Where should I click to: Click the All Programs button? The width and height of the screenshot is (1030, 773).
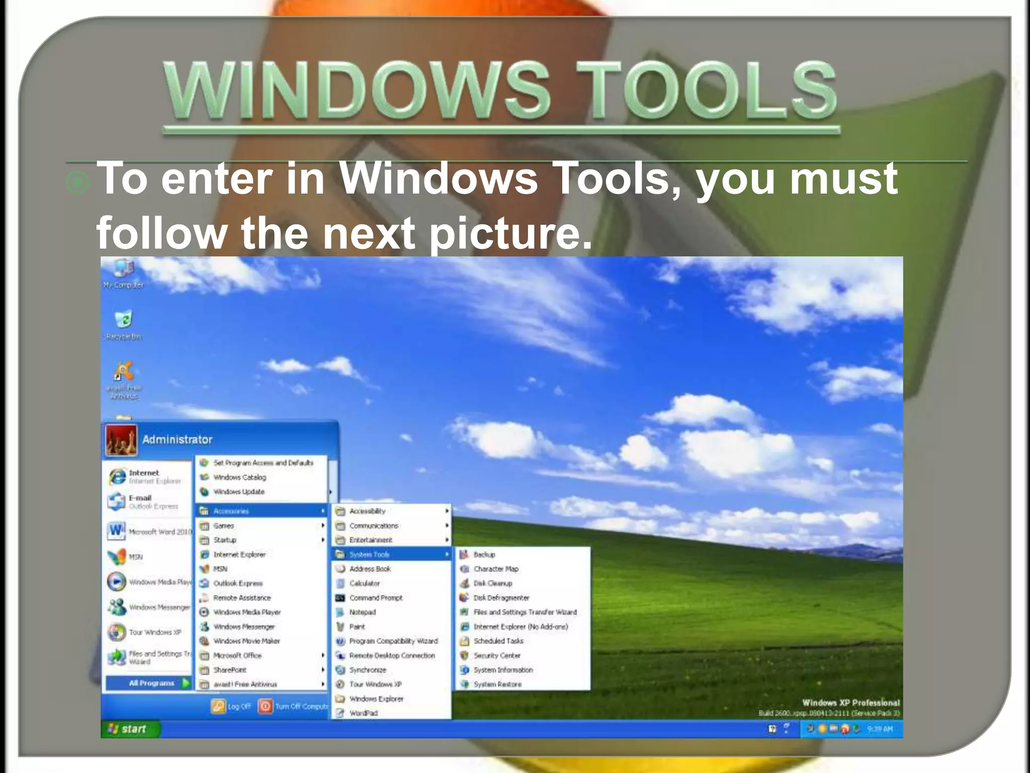click(x=151, y=683)
